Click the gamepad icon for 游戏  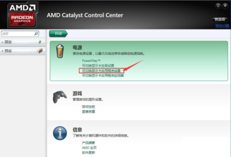click(60, 97)
